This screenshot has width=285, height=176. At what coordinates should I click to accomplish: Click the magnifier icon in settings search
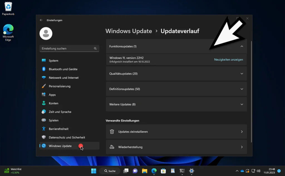95,48
